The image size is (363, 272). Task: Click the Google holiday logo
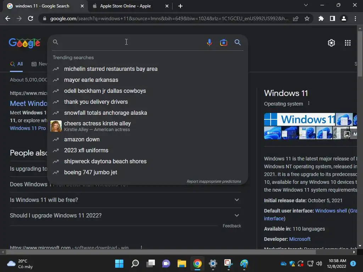pos(25,43)
